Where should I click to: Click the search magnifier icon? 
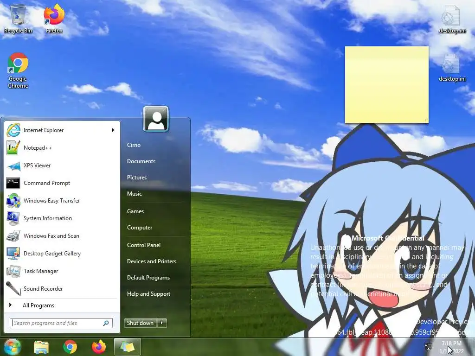point(106,323)
